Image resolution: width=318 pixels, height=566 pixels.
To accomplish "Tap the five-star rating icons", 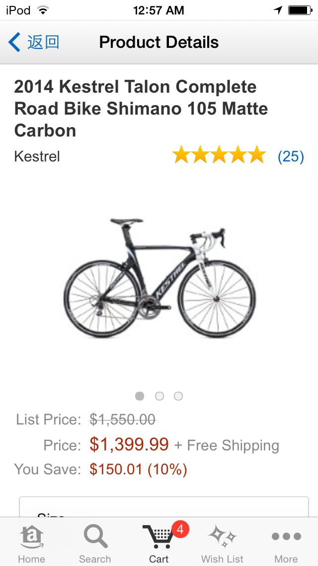I will pyautogui.click(x=219, y=155).
